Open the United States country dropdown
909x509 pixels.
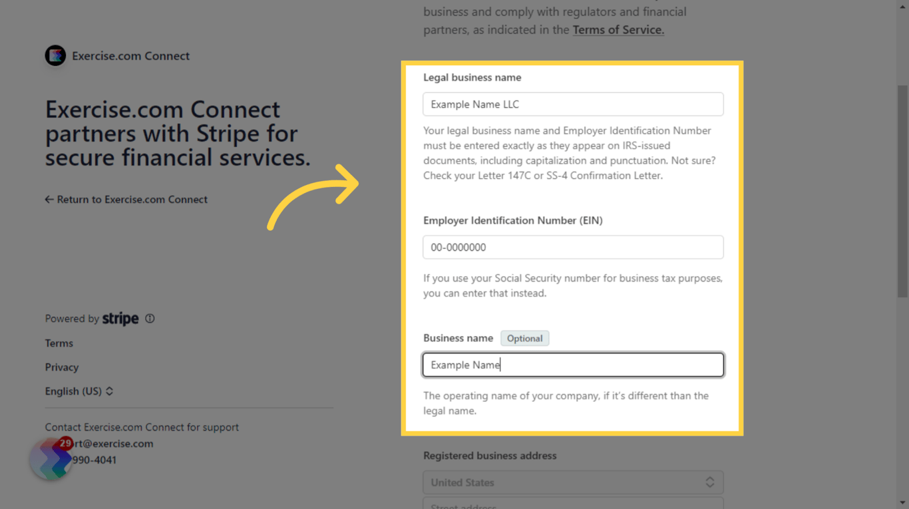[x=573, y=482]
